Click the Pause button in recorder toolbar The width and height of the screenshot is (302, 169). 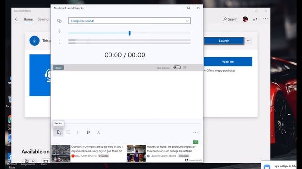(x=78, y=132)
